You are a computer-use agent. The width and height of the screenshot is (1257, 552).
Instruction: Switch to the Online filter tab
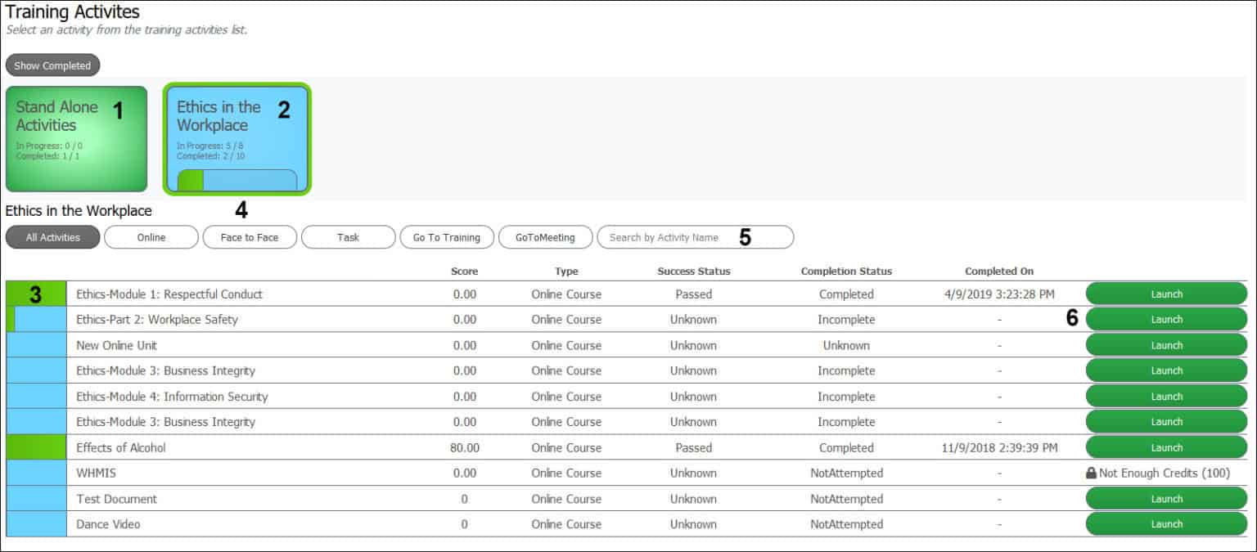(151, 237)
